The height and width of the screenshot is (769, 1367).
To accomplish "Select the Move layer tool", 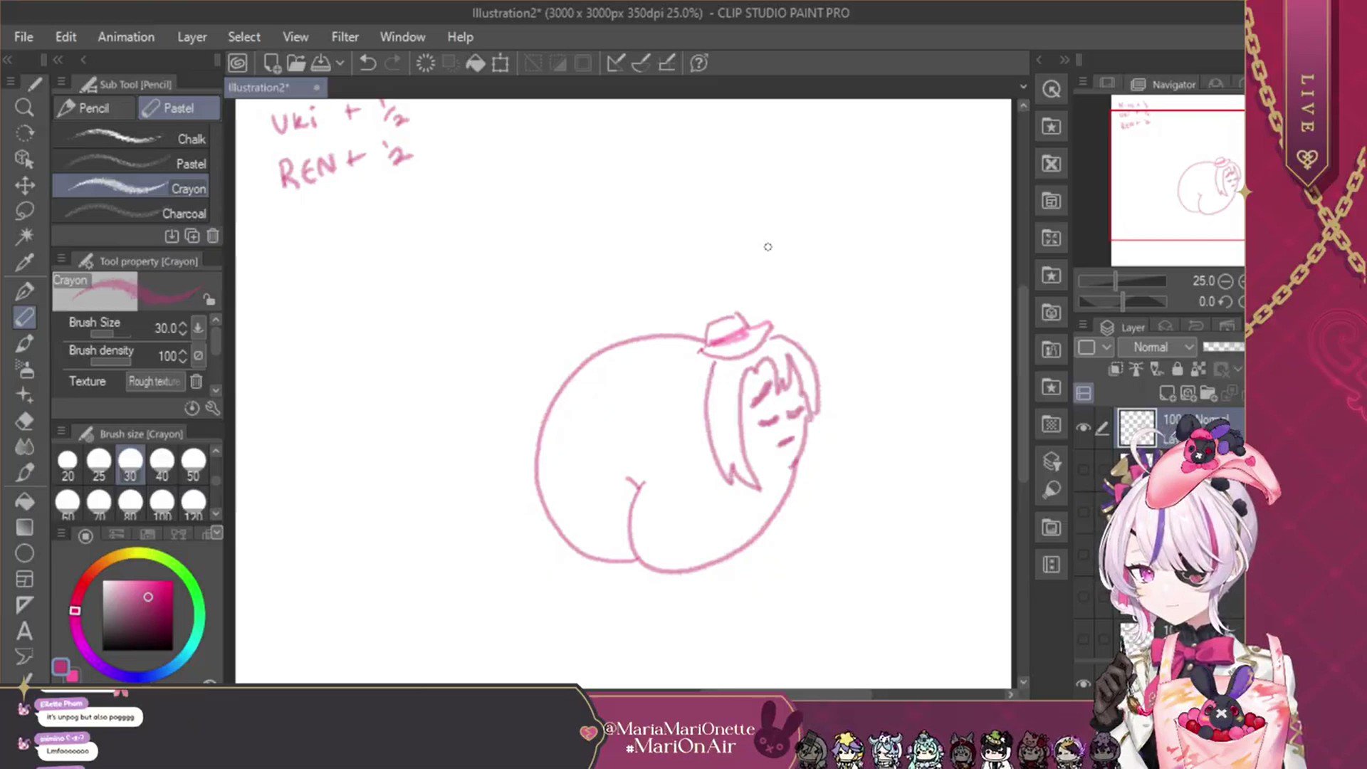I will click(x=24, y=186).
